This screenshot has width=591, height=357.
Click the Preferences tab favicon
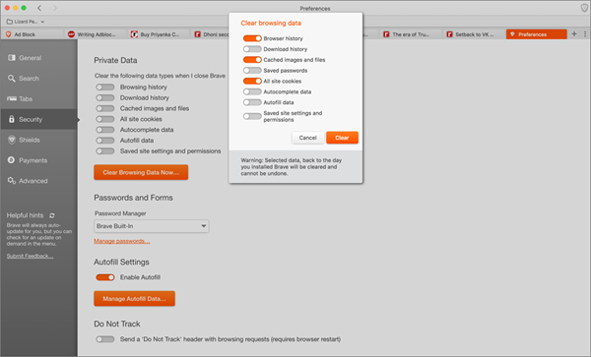(512, 34)
